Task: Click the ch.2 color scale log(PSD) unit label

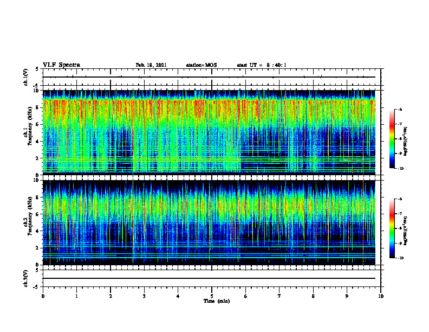Action: [x=406, y=231]
